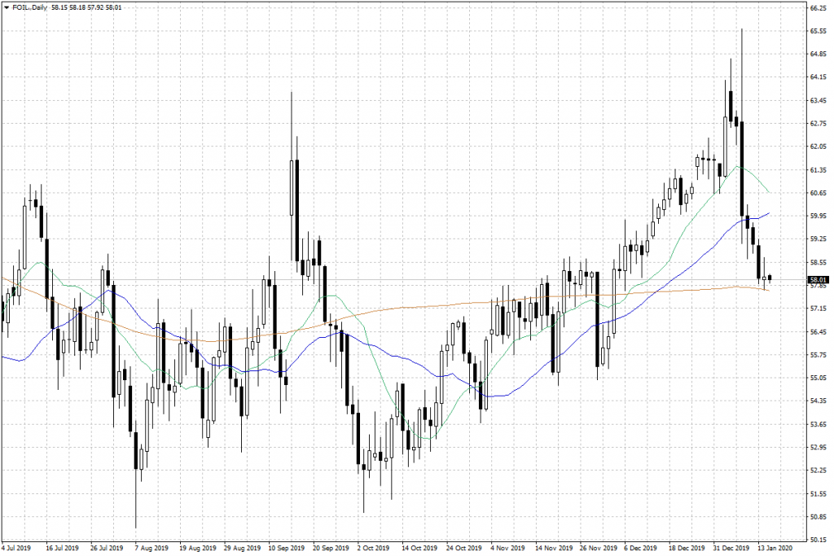Click the 61.35 price axis label

click(x=818, y=170)
